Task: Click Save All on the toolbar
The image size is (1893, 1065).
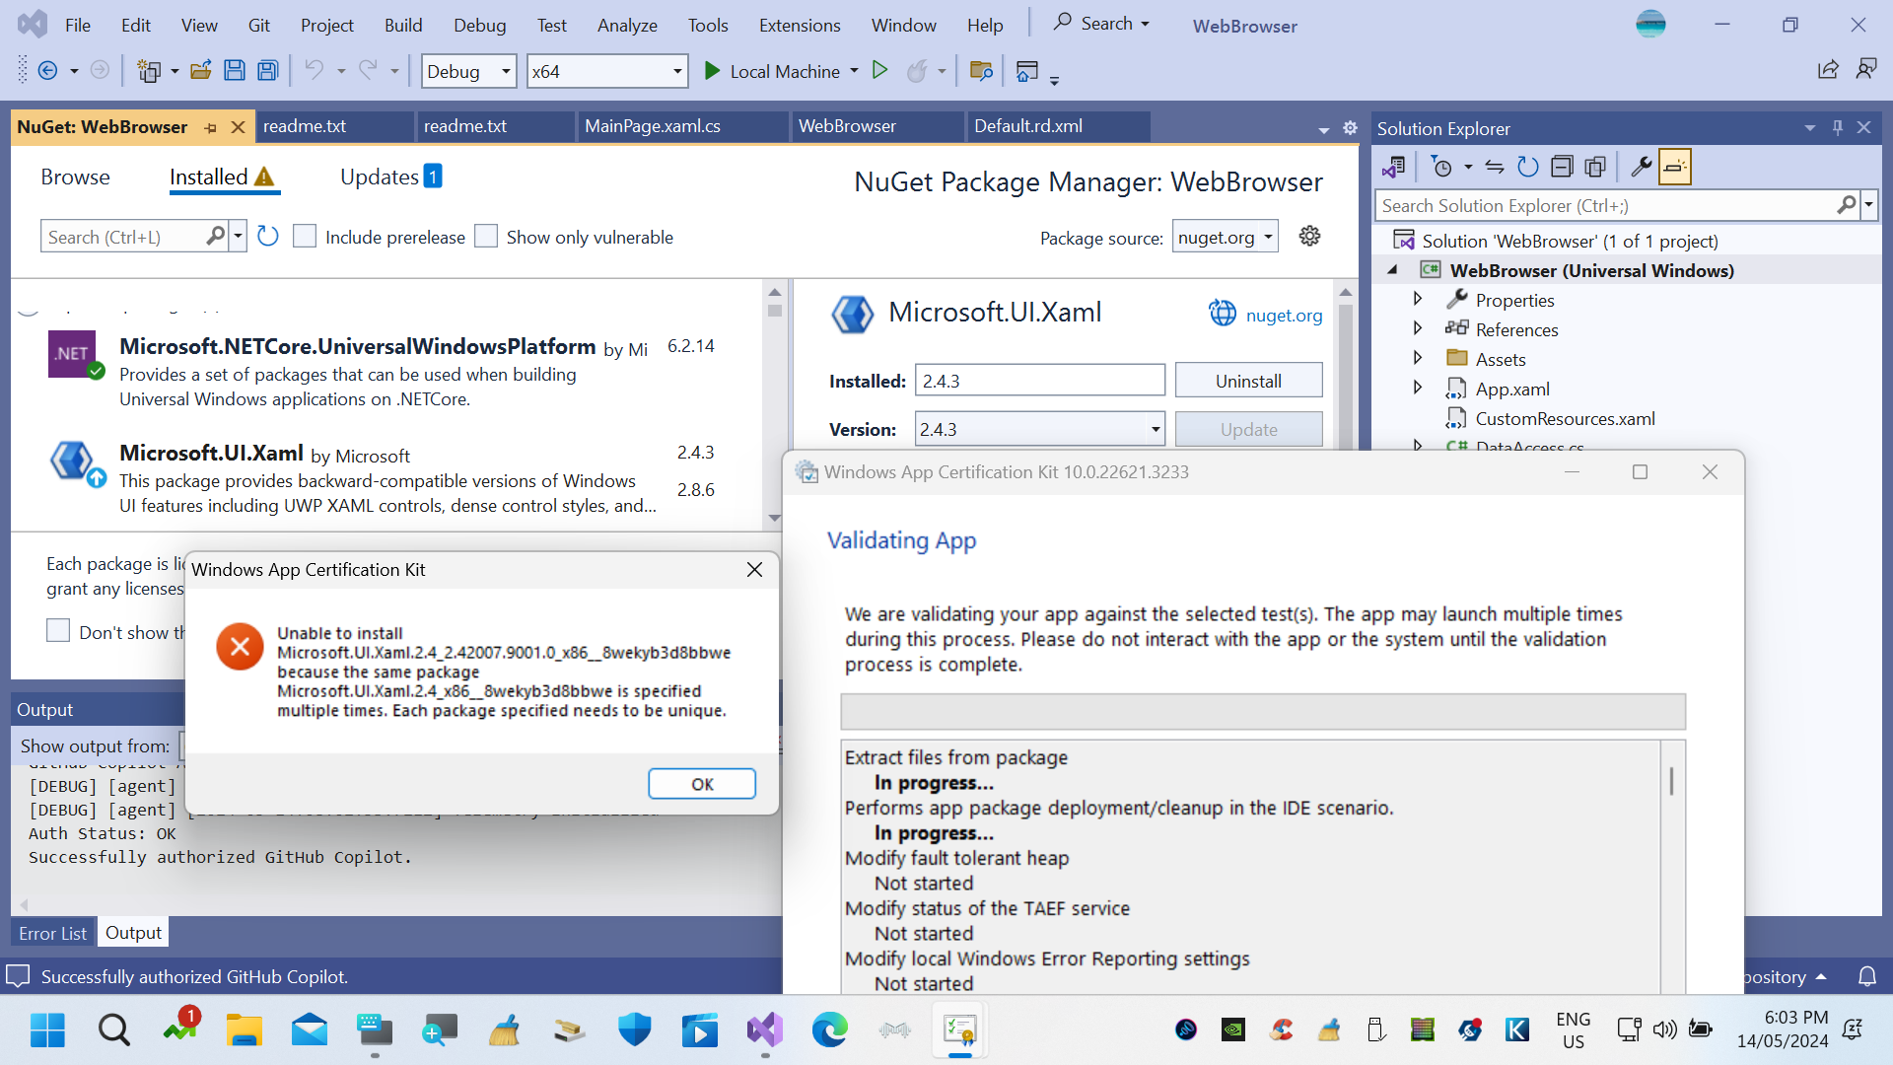Action: [266, 70]
